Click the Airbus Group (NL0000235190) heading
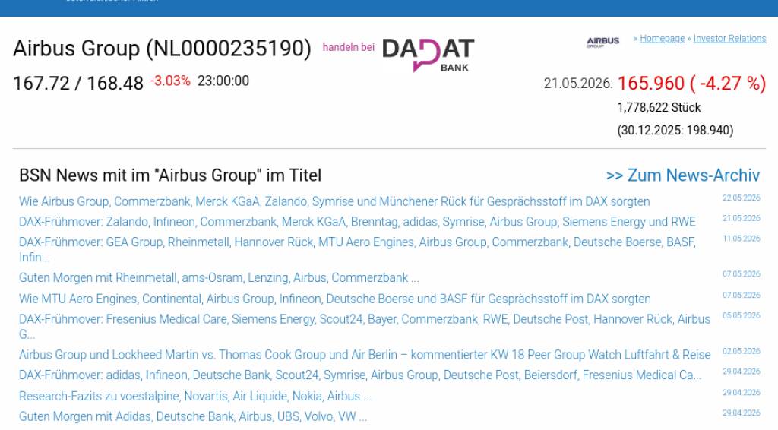 tap(163, 49)
